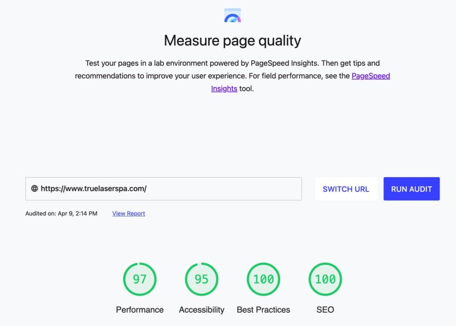Click the Best Practices label
Screen dimensions: 456x326
(264, 310)
